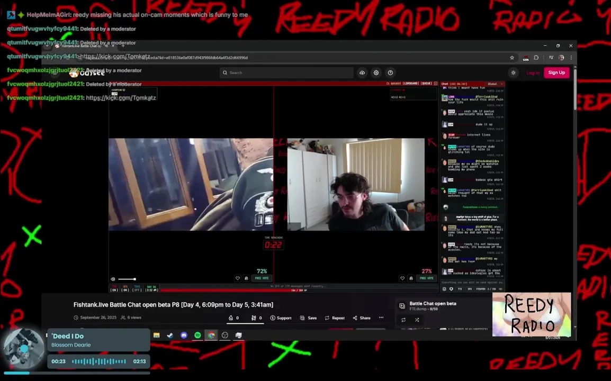Click the TTS button under chat

click(x=460, y=289)
